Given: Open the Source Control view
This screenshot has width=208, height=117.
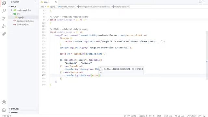Looking at the screenshot, I should 4,19.
